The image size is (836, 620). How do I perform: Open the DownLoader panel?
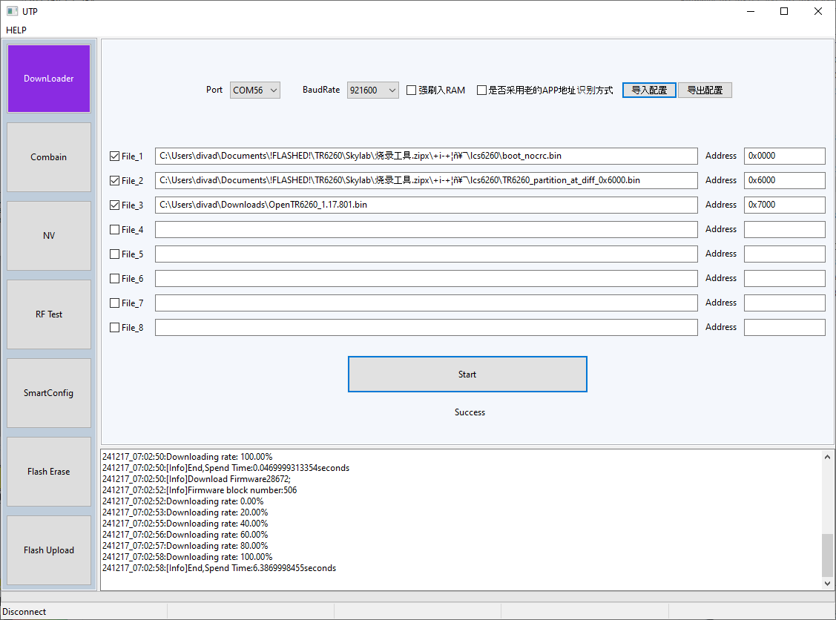pos(48,79)
